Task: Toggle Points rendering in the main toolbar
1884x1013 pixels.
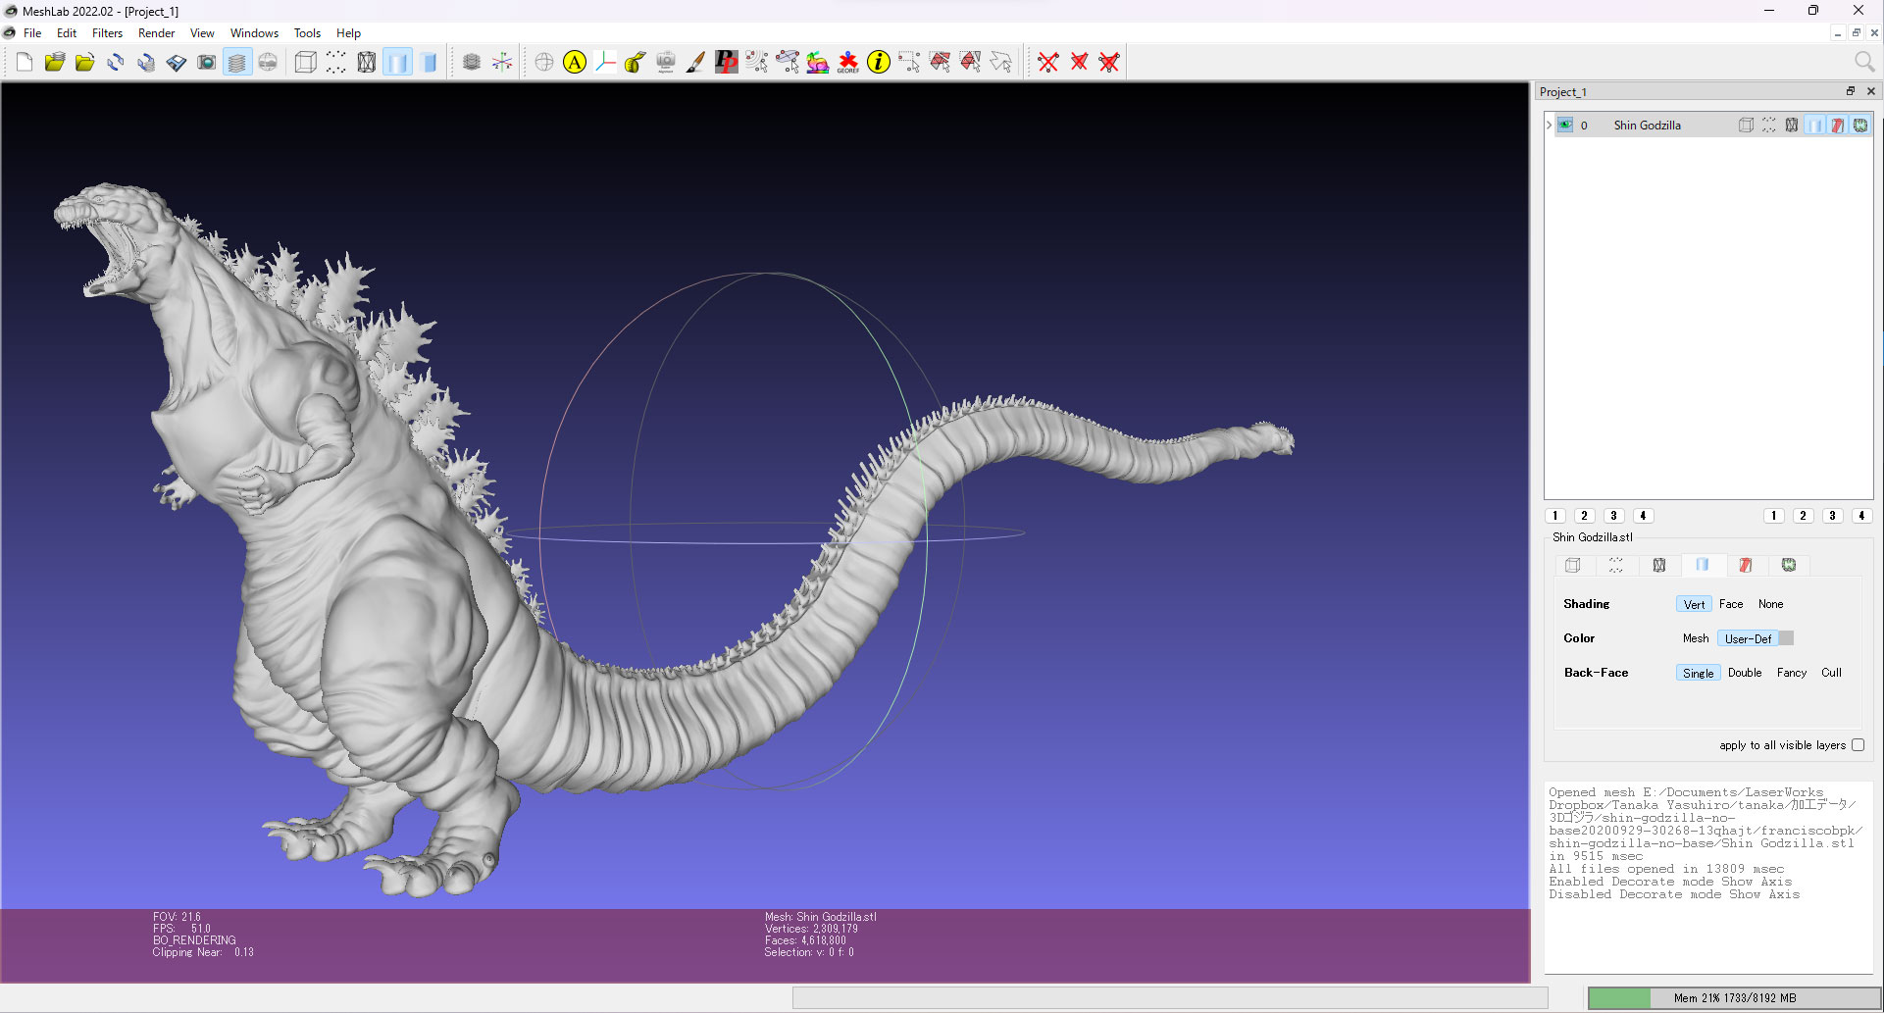Action: point(335,63)
